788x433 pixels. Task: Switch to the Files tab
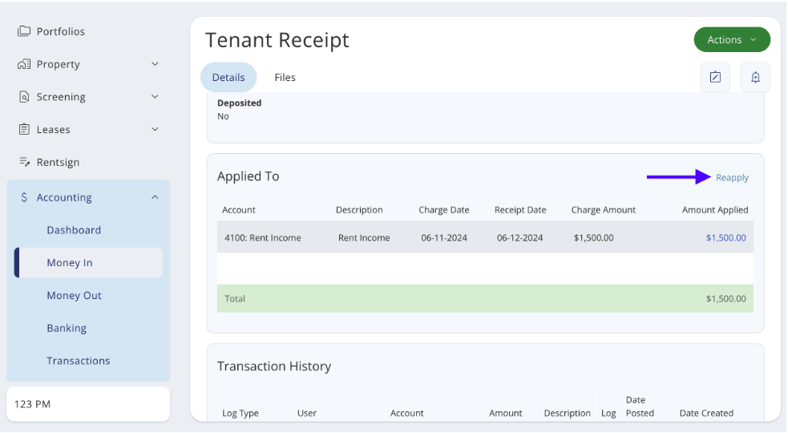tap(285, 78)
